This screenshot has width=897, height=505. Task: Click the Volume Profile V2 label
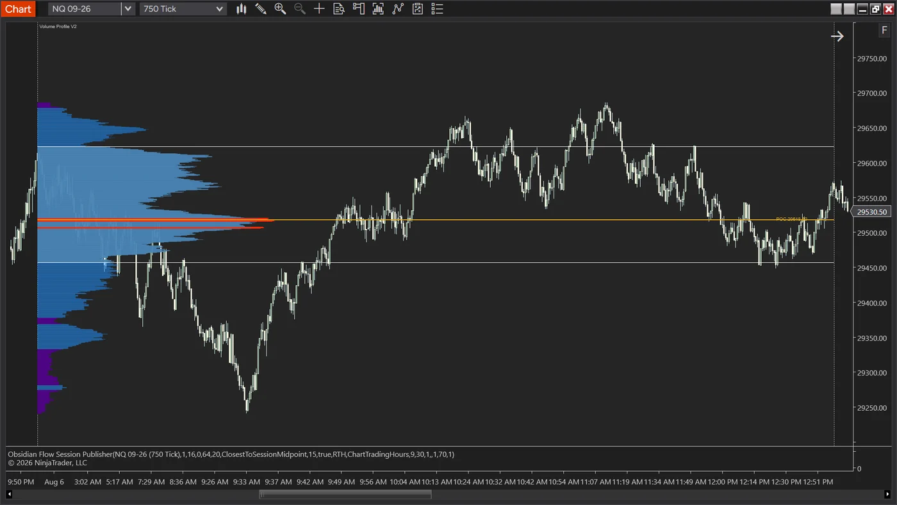click(58, 26)
